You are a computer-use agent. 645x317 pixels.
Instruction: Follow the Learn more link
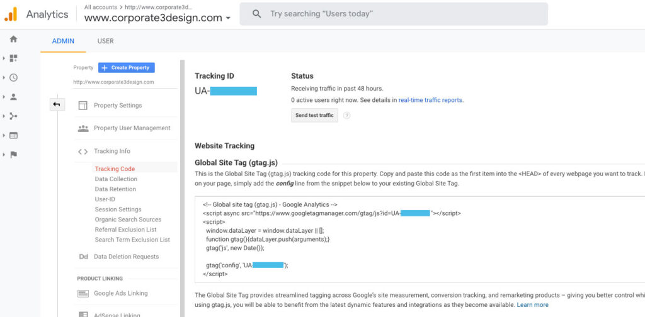click(x=533, y=305)
